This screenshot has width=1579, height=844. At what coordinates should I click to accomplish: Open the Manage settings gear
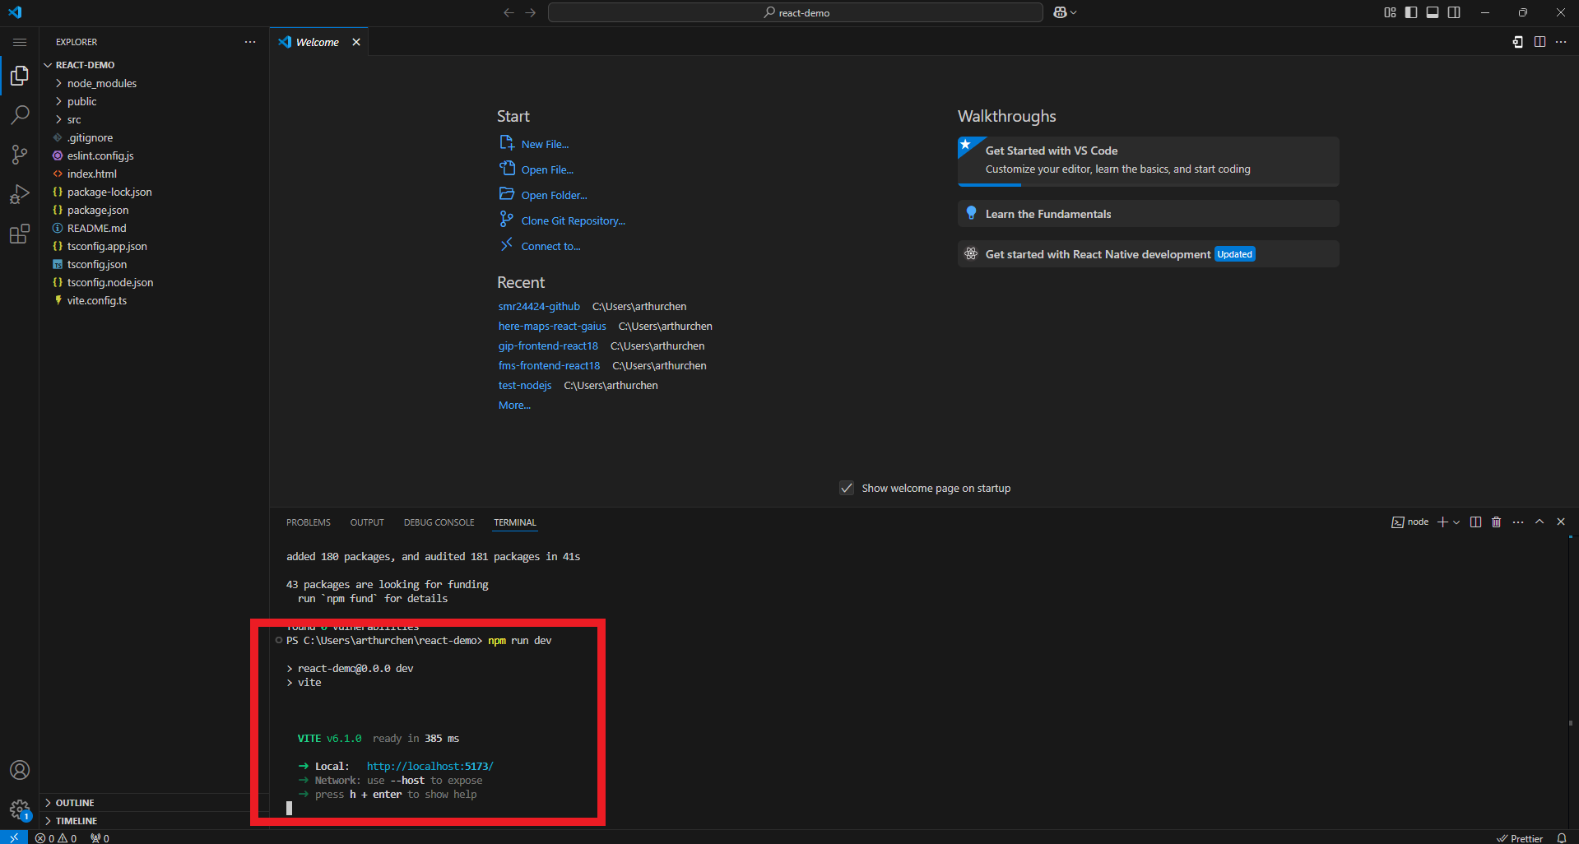click(x=20, y=809)
